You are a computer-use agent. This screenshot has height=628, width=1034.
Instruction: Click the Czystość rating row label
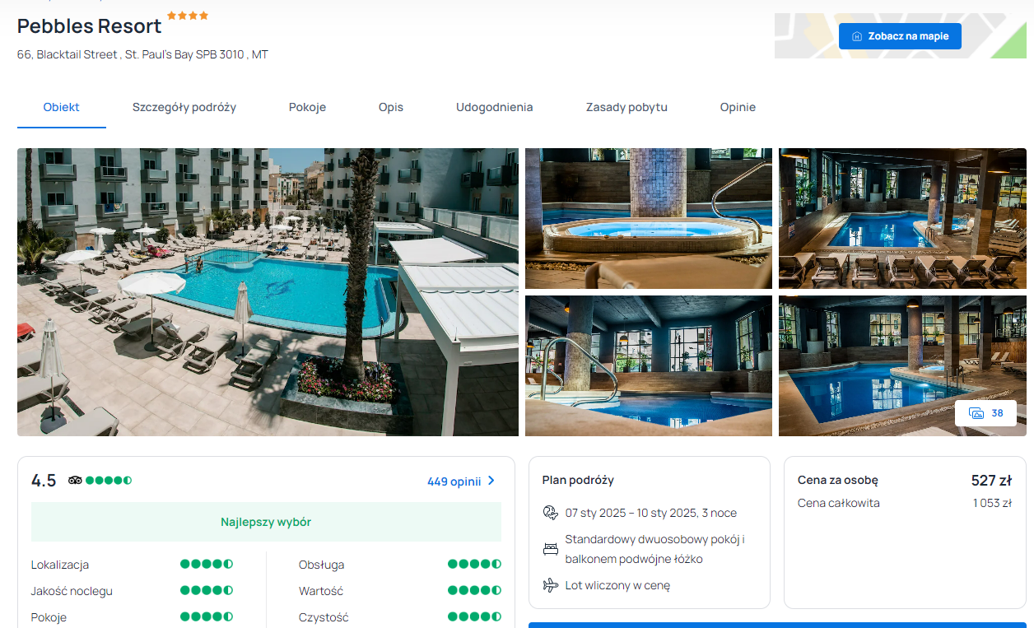click(324, 617)
